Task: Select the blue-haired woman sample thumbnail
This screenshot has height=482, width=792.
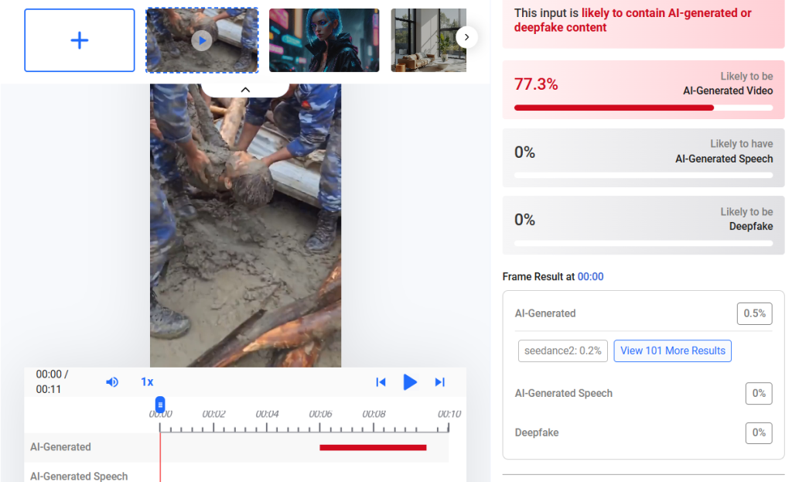Action: 324,40
